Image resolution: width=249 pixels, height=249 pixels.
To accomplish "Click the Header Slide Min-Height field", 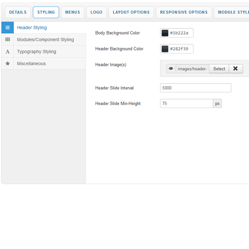I will coord(186,103).
